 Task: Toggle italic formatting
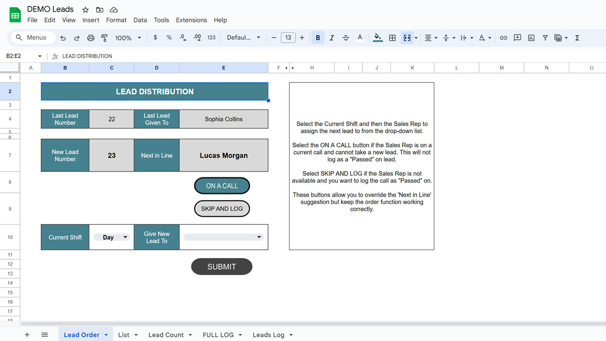[x=332, y=38]
